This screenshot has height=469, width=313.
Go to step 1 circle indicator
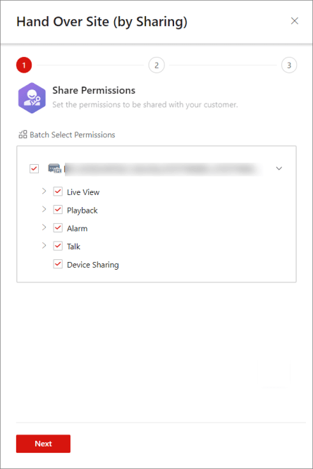pyautogui.click(x=24, y=65)
